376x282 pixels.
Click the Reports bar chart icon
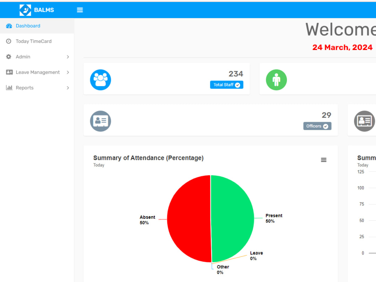pyautogui.click(x=9, y=88)
